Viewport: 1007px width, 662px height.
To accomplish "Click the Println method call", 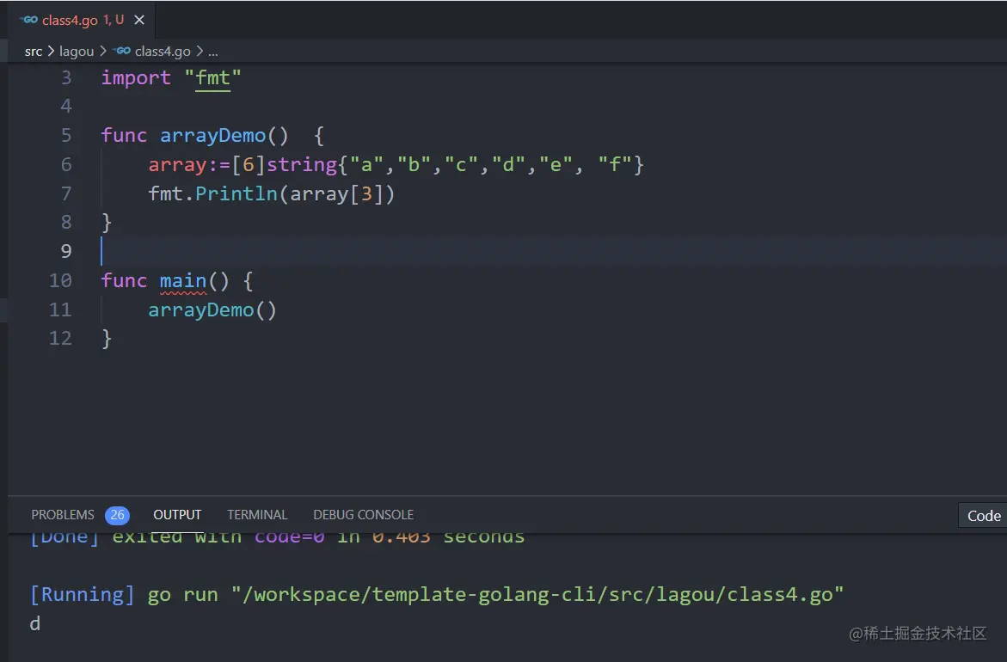I will click(x=236, y=193).
